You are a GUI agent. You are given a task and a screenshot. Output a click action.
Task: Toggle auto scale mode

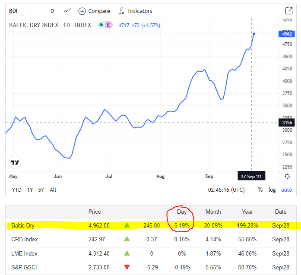pos(286,190)
